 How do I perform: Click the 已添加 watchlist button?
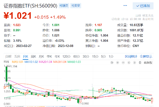tap(143, 6)
